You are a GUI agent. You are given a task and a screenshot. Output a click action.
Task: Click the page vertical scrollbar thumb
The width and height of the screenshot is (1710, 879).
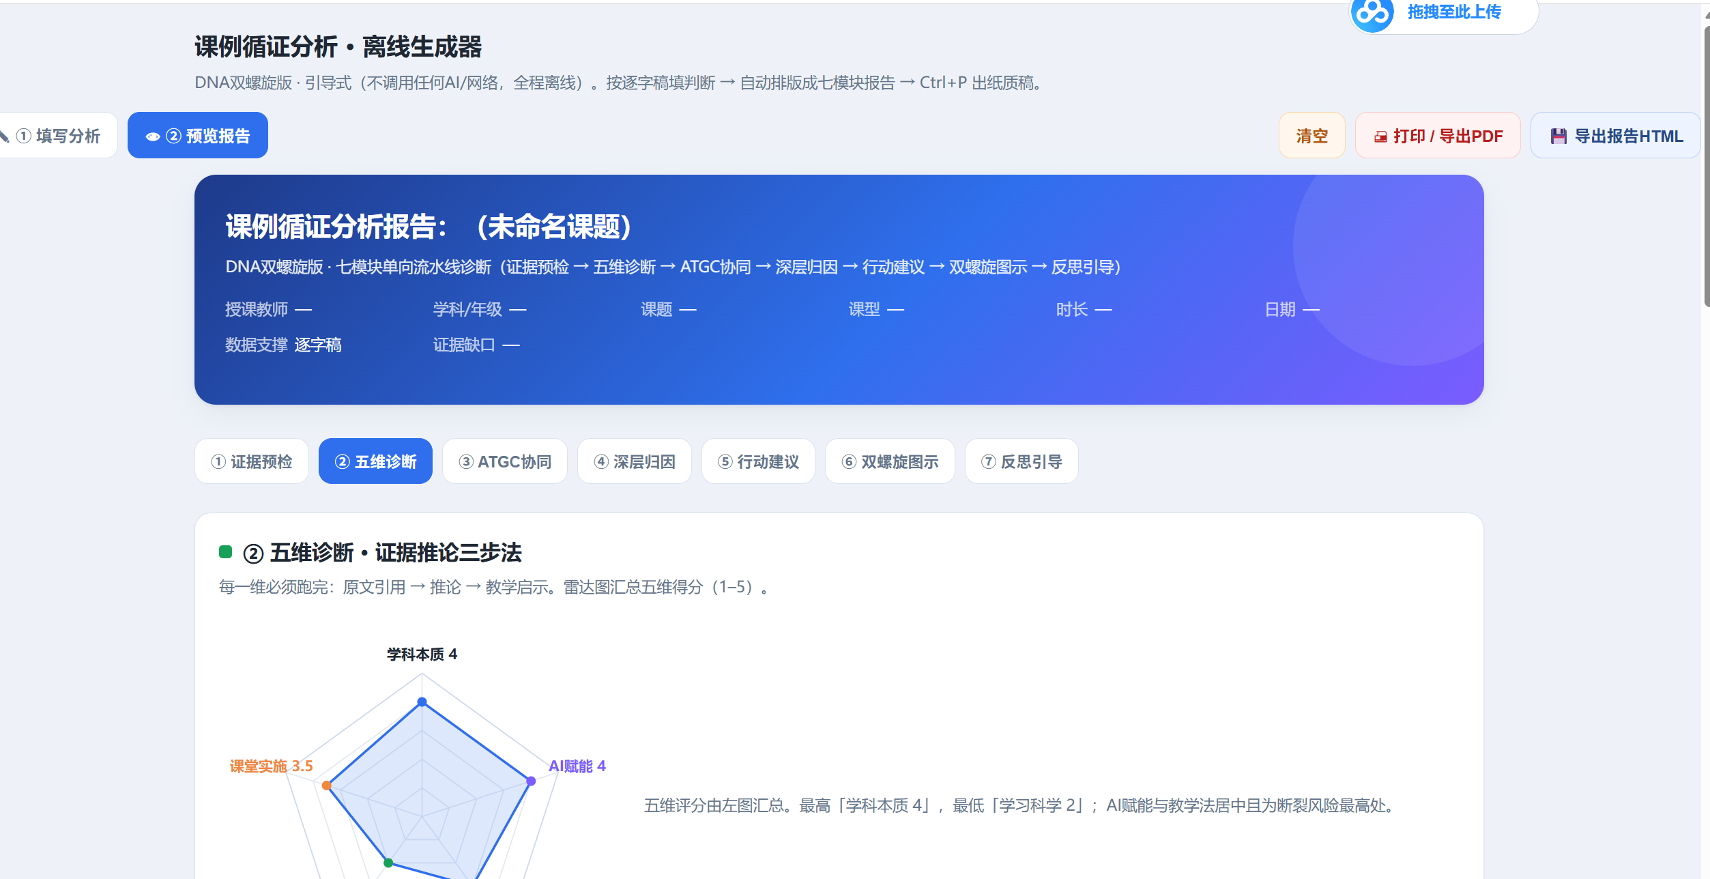(1707, 167)
